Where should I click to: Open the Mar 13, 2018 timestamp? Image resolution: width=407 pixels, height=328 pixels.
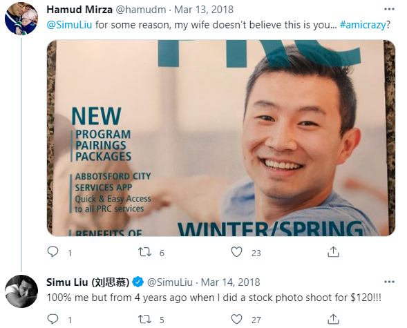click(204, 10)
